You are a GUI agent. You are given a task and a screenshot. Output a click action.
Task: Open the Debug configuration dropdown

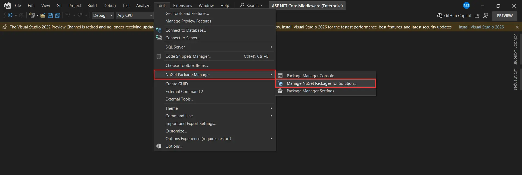click(103, 15)
